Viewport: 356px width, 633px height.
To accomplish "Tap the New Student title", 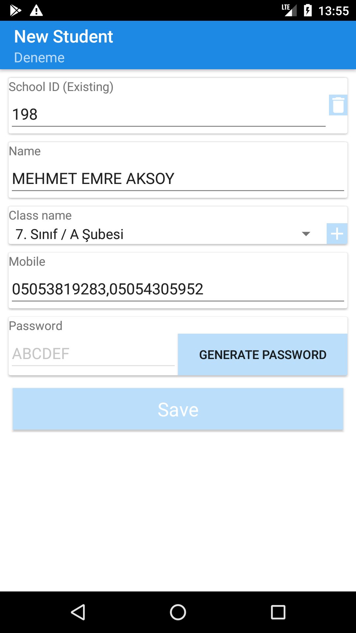I will [x=64, y=36].
